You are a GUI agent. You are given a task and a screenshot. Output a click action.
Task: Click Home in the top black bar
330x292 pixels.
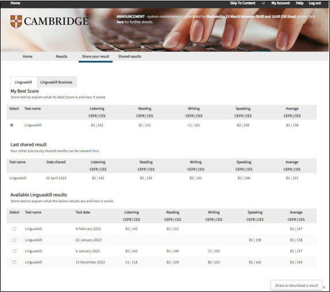[x=15, y=3]
